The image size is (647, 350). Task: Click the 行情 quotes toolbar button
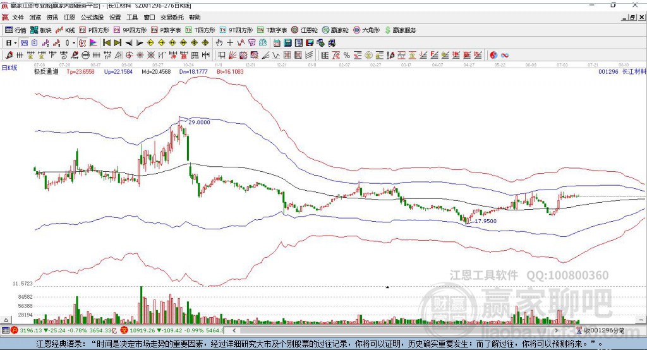click(16, 30)
